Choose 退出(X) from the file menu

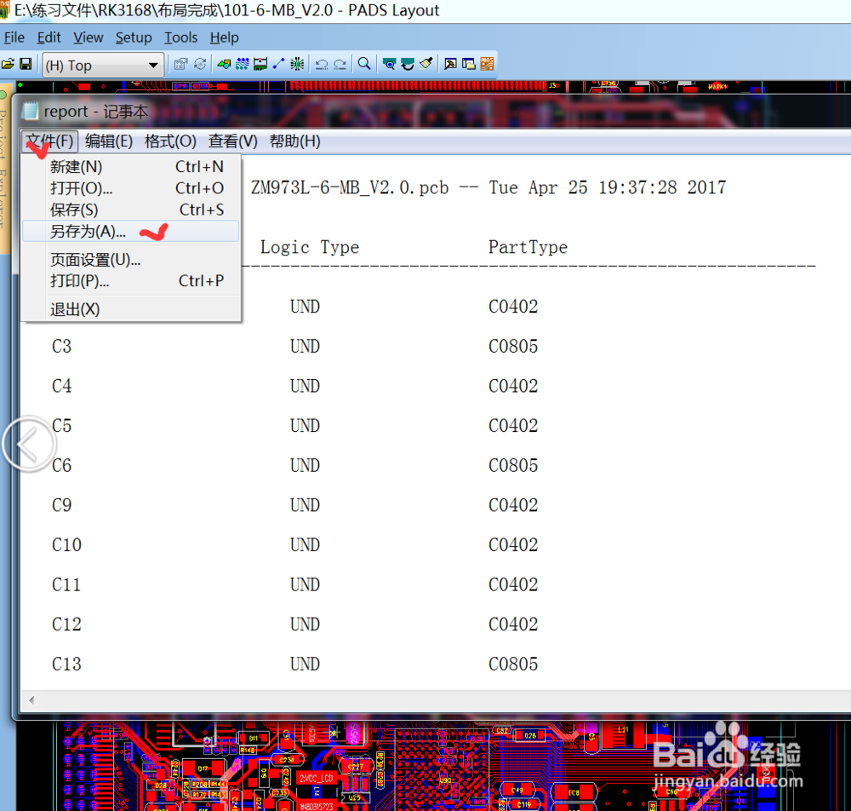pos(130,309)
